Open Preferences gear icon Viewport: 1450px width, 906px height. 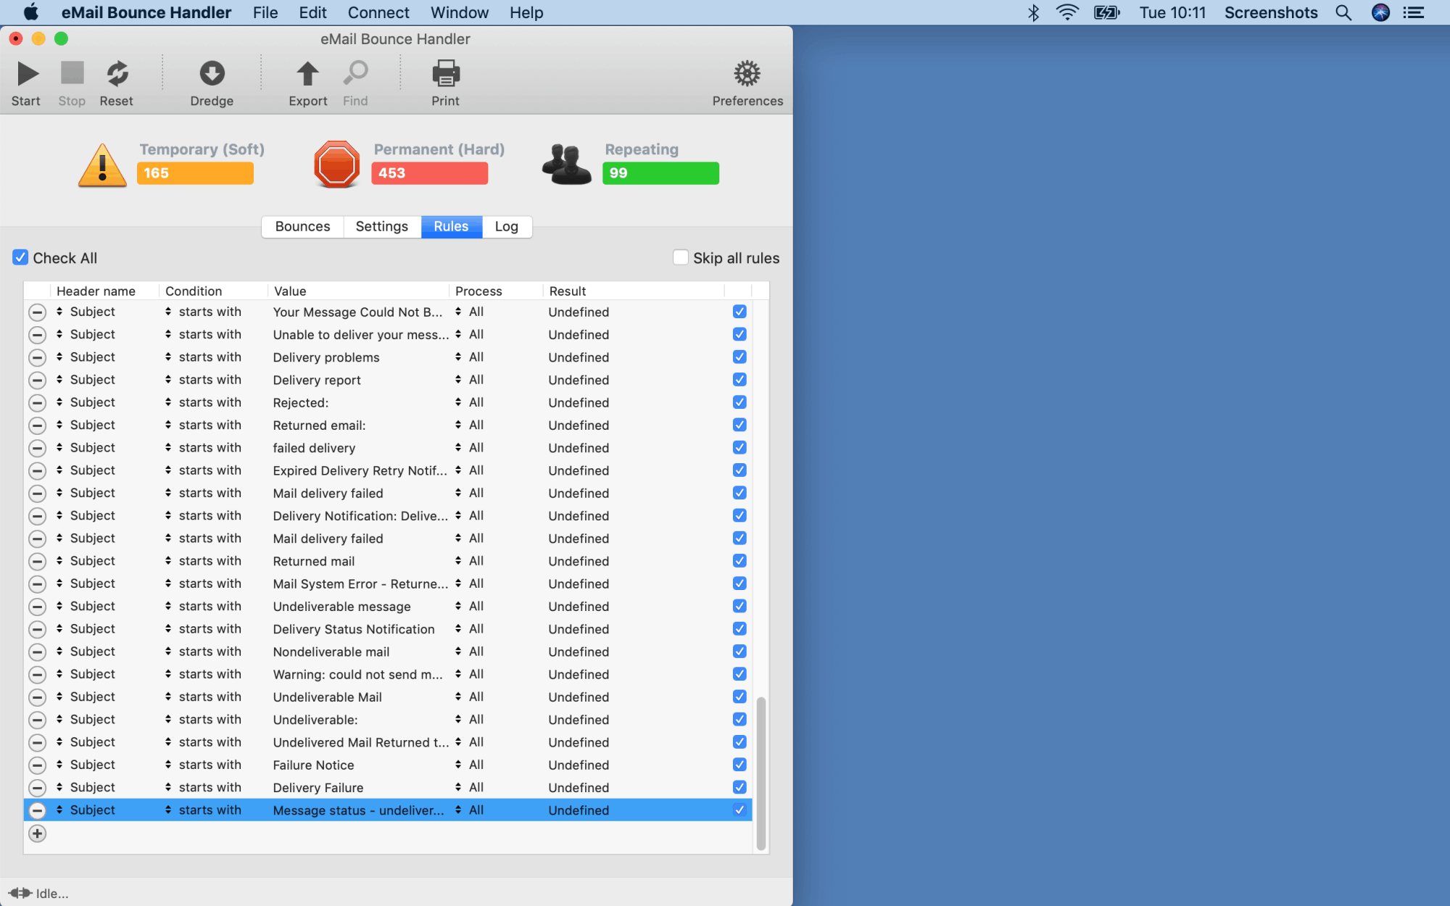point(747,73)
